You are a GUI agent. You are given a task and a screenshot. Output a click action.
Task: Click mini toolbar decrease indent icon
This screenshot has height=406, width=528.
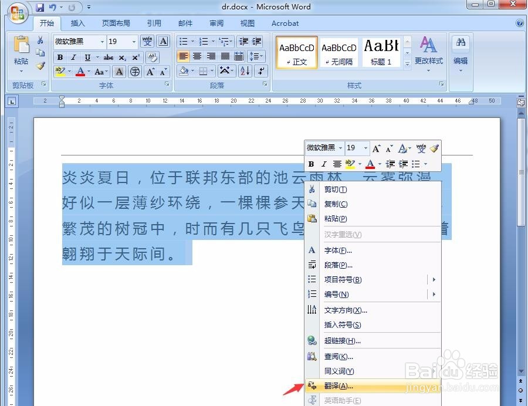pyautogui.click(x=390, y=164)
